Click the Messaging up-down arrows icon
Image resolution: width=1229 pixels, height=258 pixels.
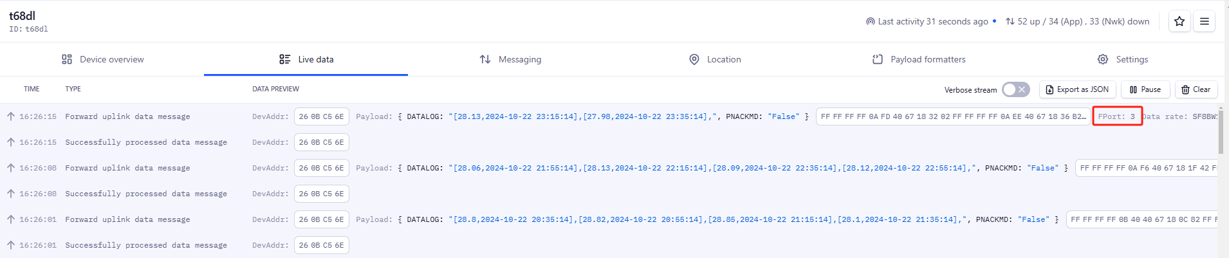click(x=485, y=59)
